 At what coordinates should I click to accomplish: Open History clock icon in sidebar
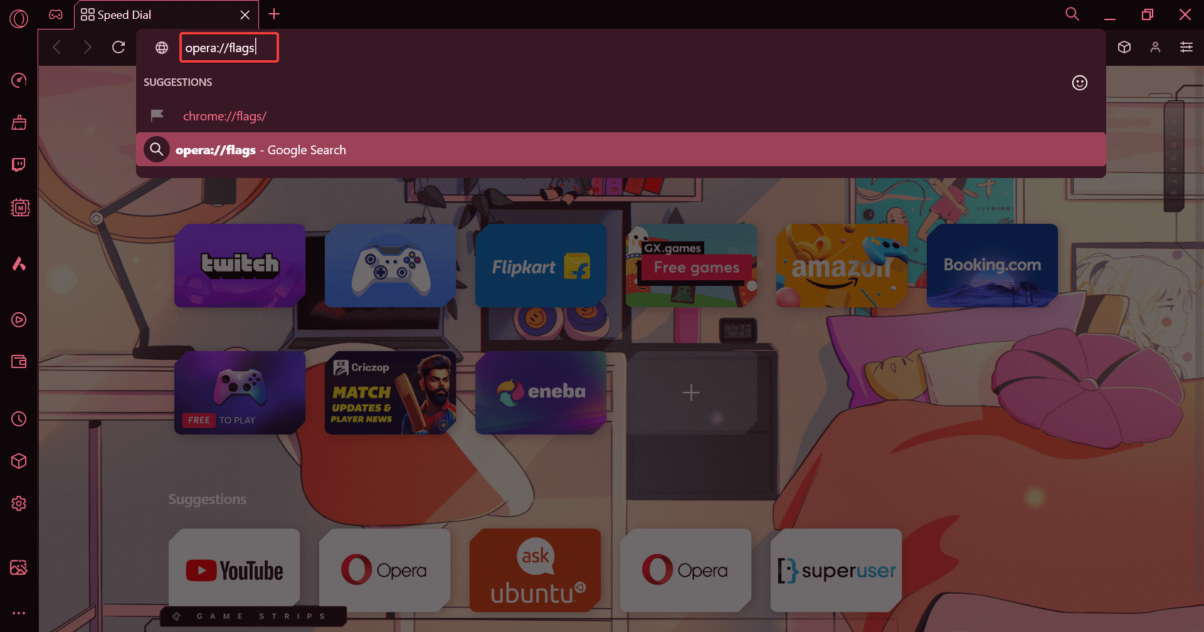19,419
